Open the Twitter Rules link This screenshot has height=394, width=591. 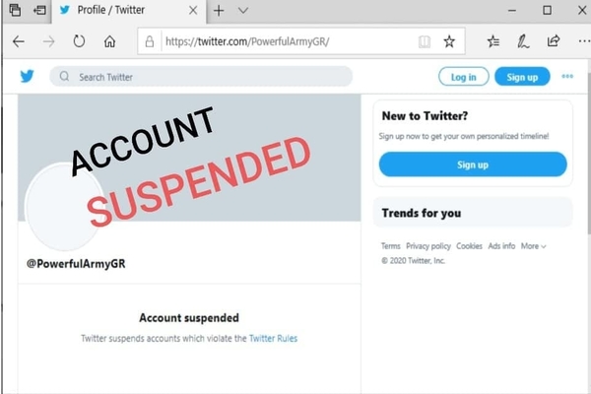tap(273, 338)
